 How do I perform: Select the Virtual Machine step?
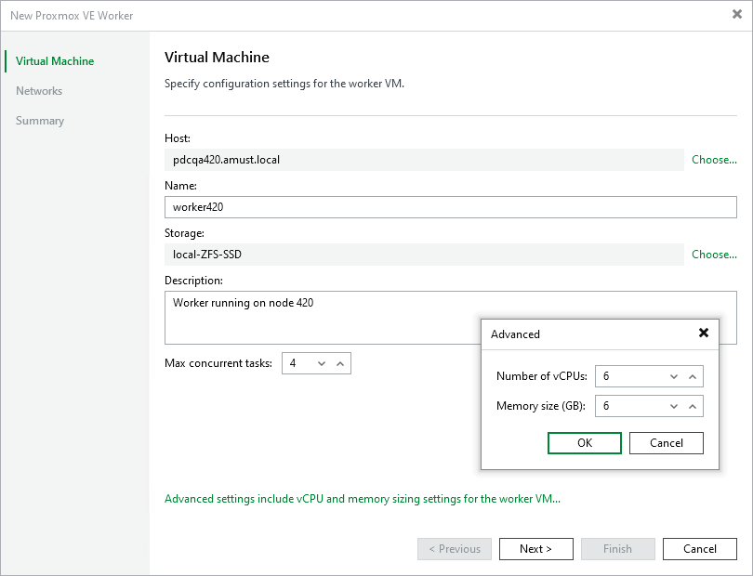point(55,61)
